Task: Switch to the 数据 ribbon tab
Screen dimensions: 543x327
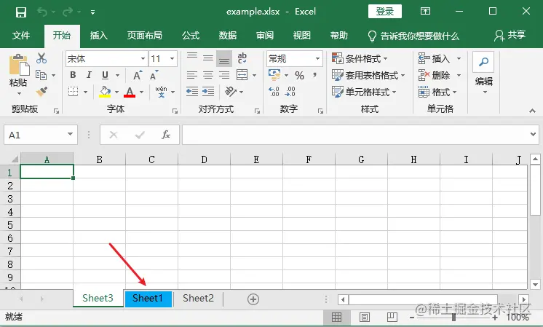Action: (228, 36)
